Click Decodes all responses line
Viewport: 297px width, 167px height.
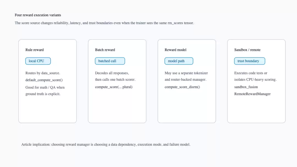(112, 73)
